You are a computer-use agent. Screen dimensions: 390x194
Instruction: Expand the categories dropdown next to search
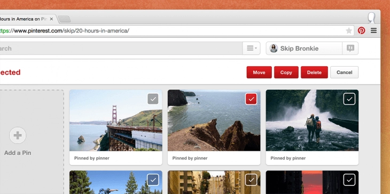pyautogui.click(x=252, y=48)
